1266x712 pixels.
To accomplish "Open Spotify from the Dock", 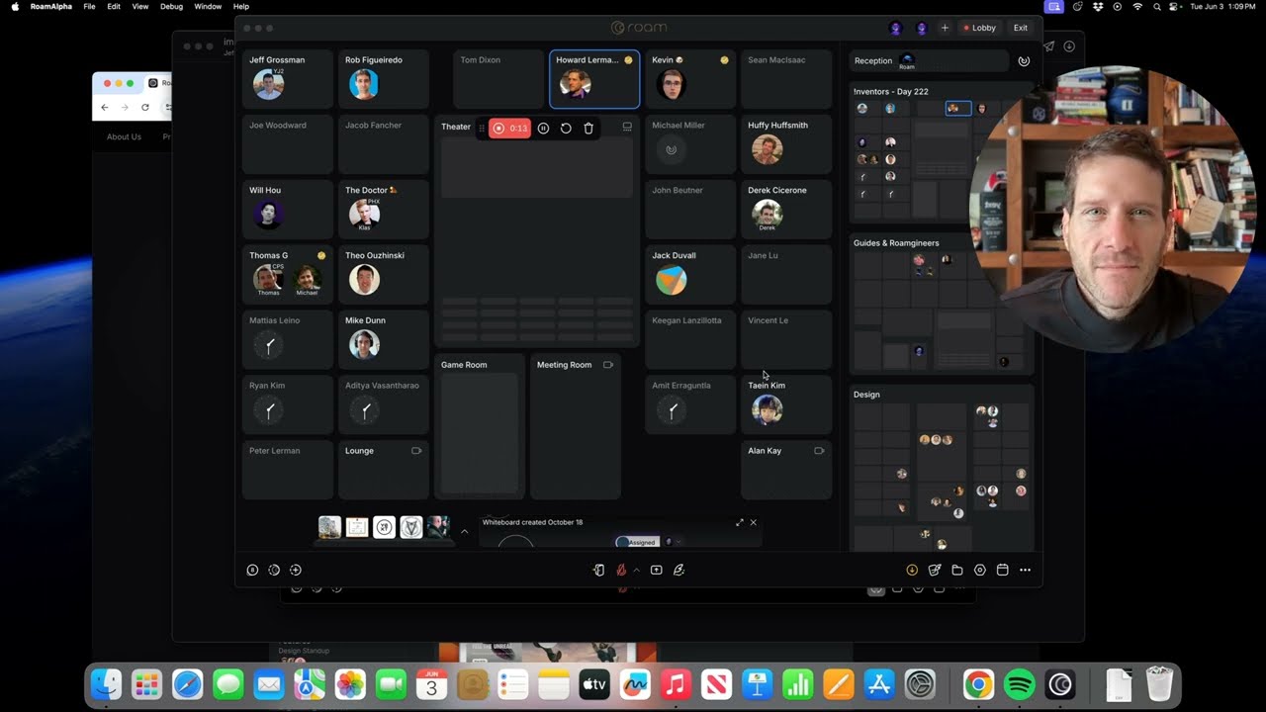I will coord(1019,683).
